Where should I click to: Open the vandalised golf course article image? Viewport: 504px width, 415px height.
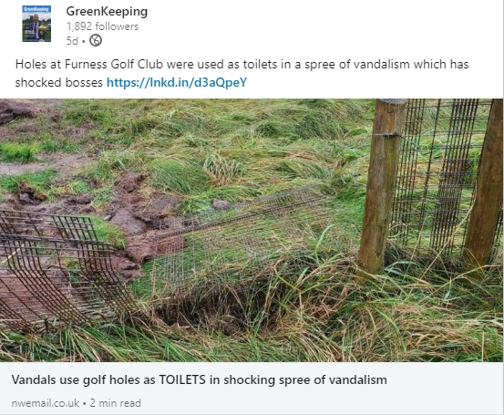pos(252,230)
